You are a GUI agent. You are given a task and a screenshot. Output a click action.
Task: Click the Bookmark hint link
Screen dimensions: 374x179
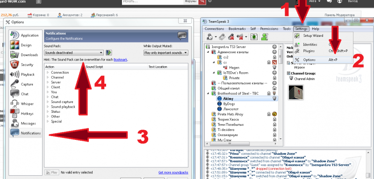(121, 60)
